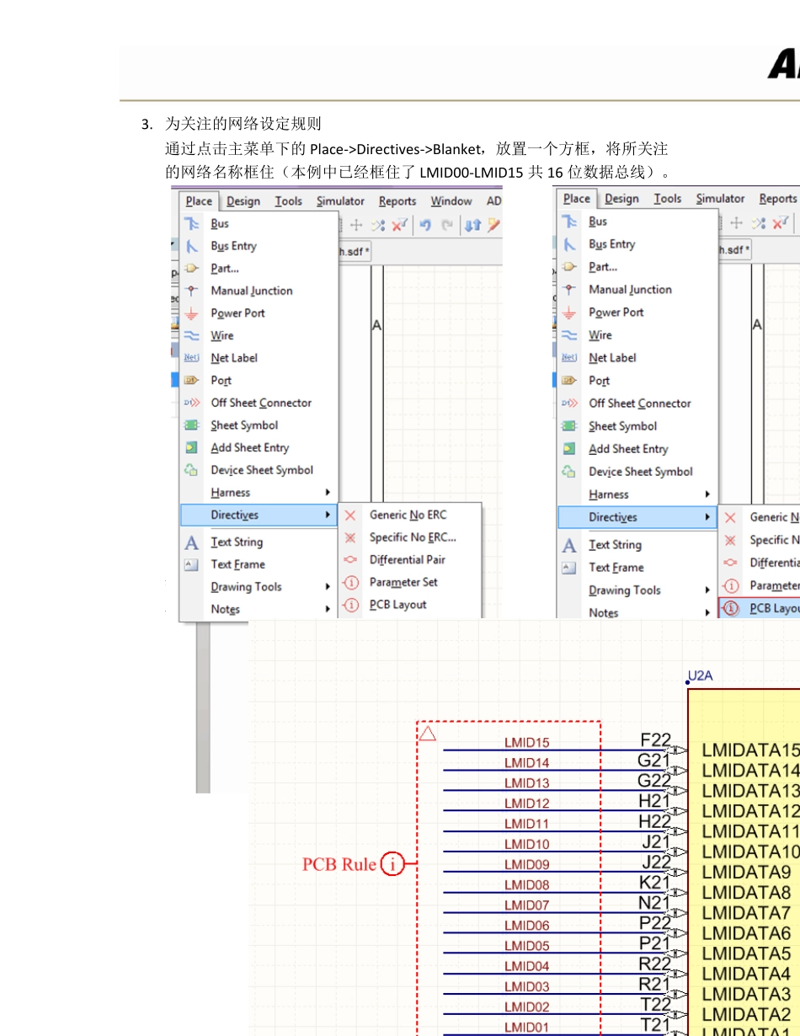
Task: Click the LMID15 net label
Action: click(x=527, y=742)
